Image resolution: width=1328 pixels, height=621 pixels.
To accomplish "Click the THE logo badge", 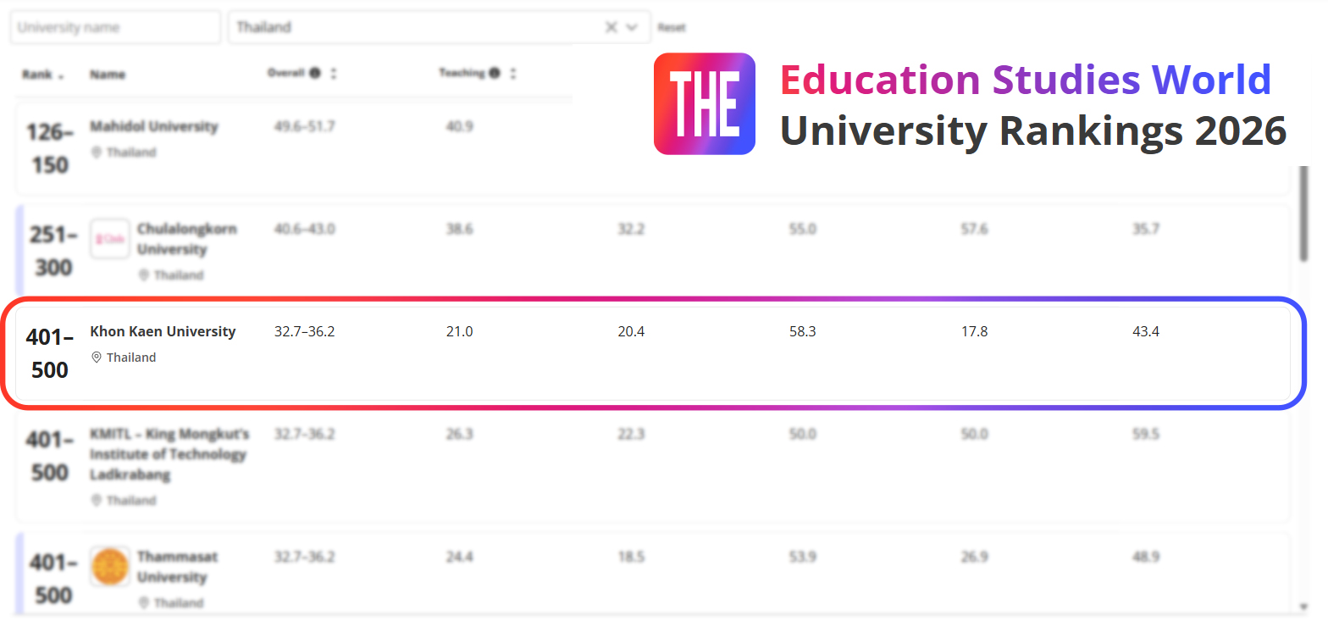I will [704, 103].
